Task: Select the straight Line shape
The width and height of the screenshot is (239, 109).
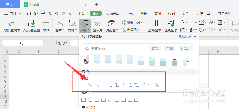Action: [x=84, y=85]
